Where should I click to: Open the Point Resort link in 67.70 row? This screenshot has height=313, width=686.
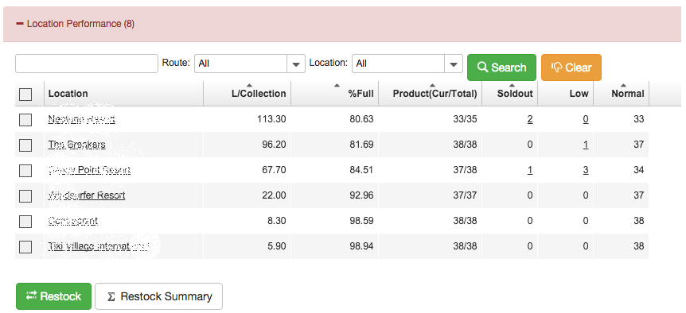(x=89, y=170)
